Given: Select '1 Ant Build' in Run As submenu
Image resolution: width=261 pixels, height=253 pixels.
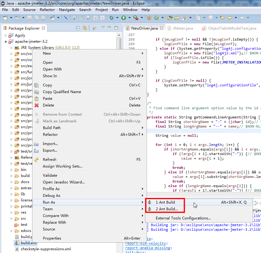Looking at the screenshot, I should point(199,202).
